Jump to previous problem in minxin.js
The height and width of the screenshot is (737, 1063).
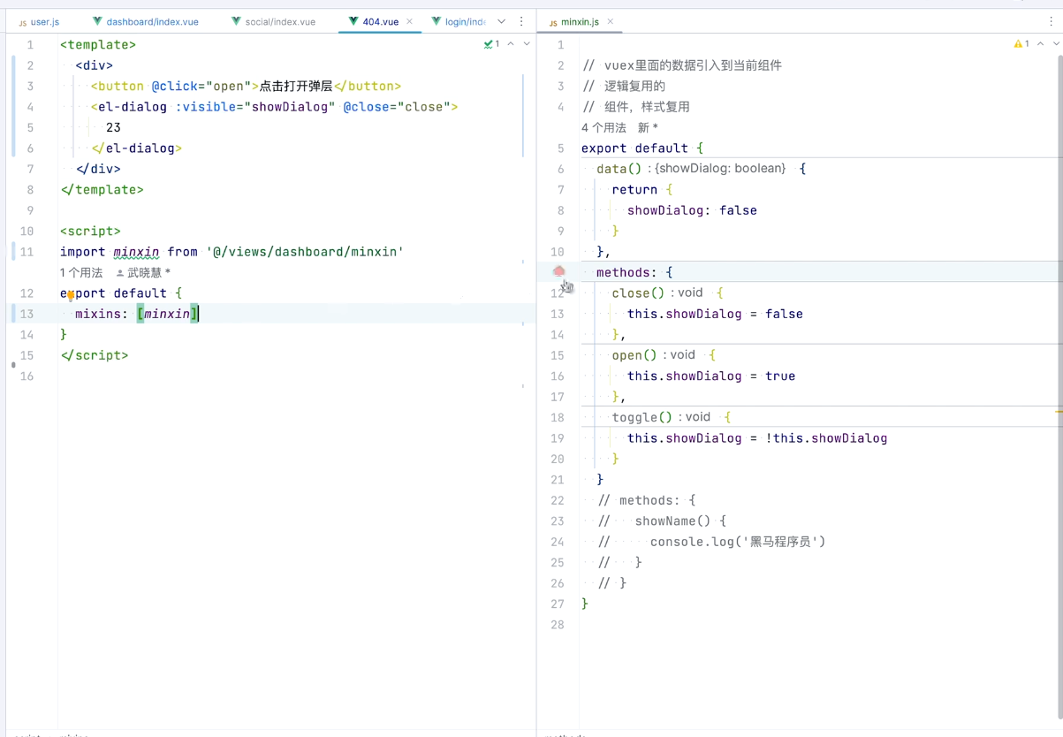[x=1040, y=43]
